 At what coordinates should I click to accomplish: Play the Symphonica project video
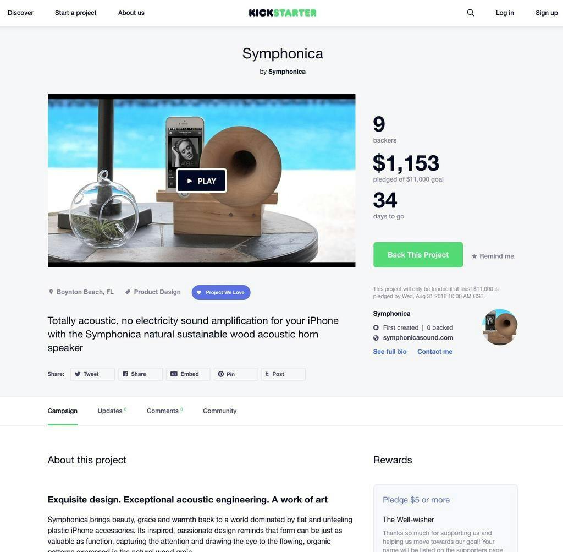tap(201, 181)
